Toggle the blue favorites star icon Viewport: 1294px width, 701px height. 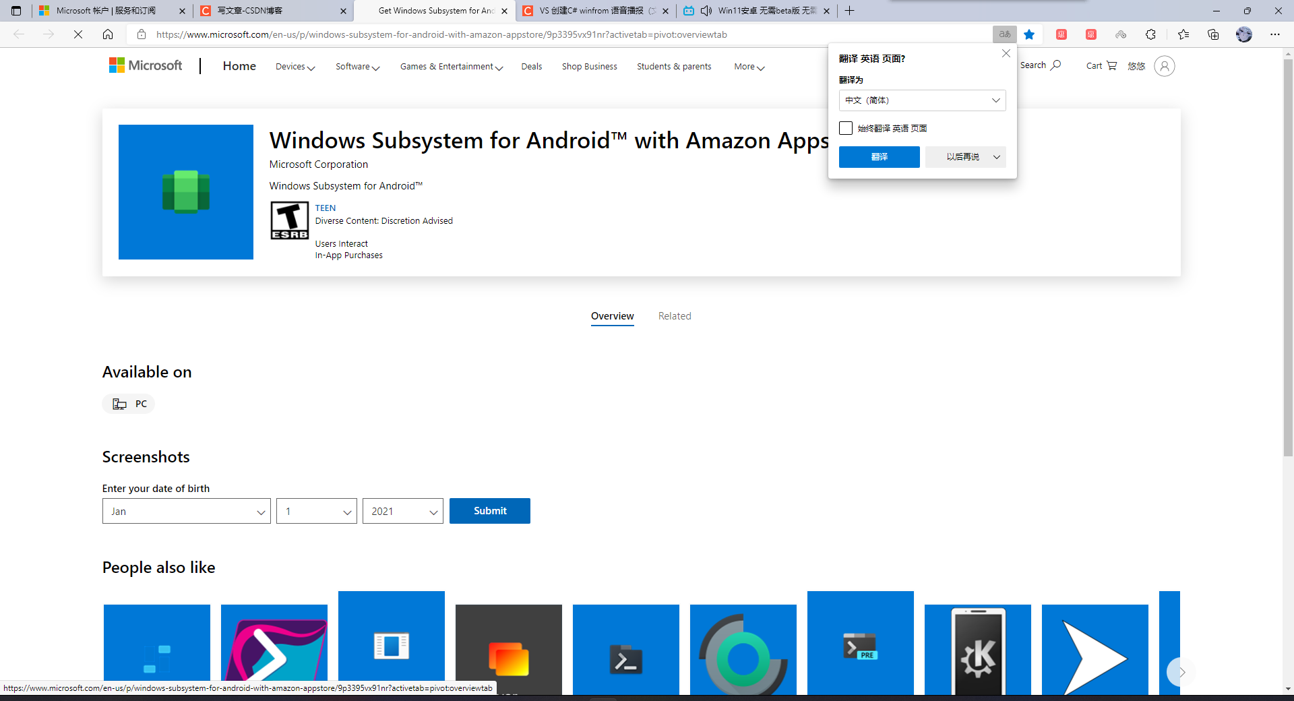(1029, 34)
